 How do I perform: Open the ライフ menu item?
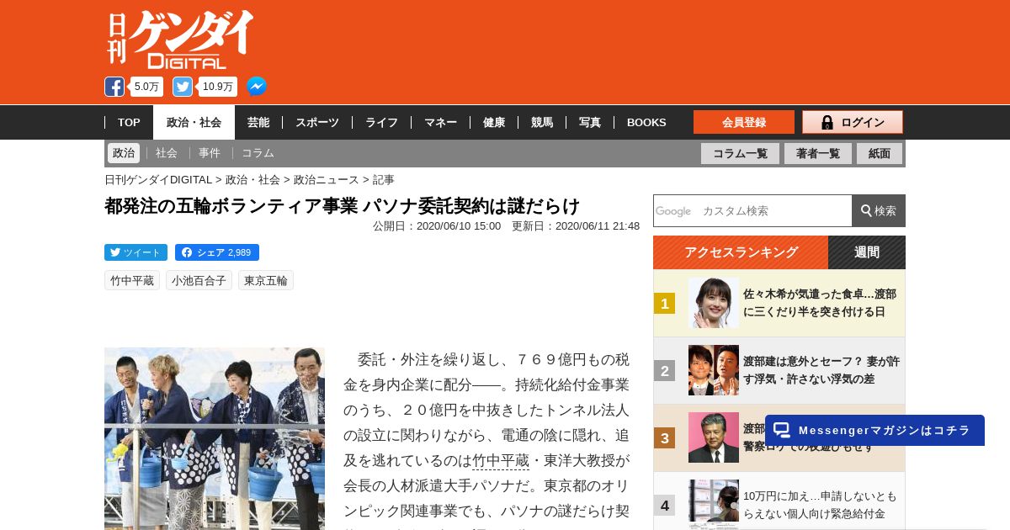click(x=381, y=123)
